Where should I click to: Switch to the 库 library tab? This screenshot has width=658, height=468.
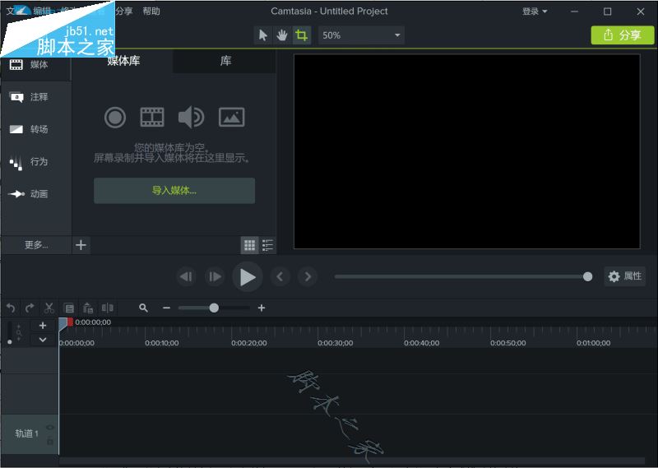[x=225, y=62]
